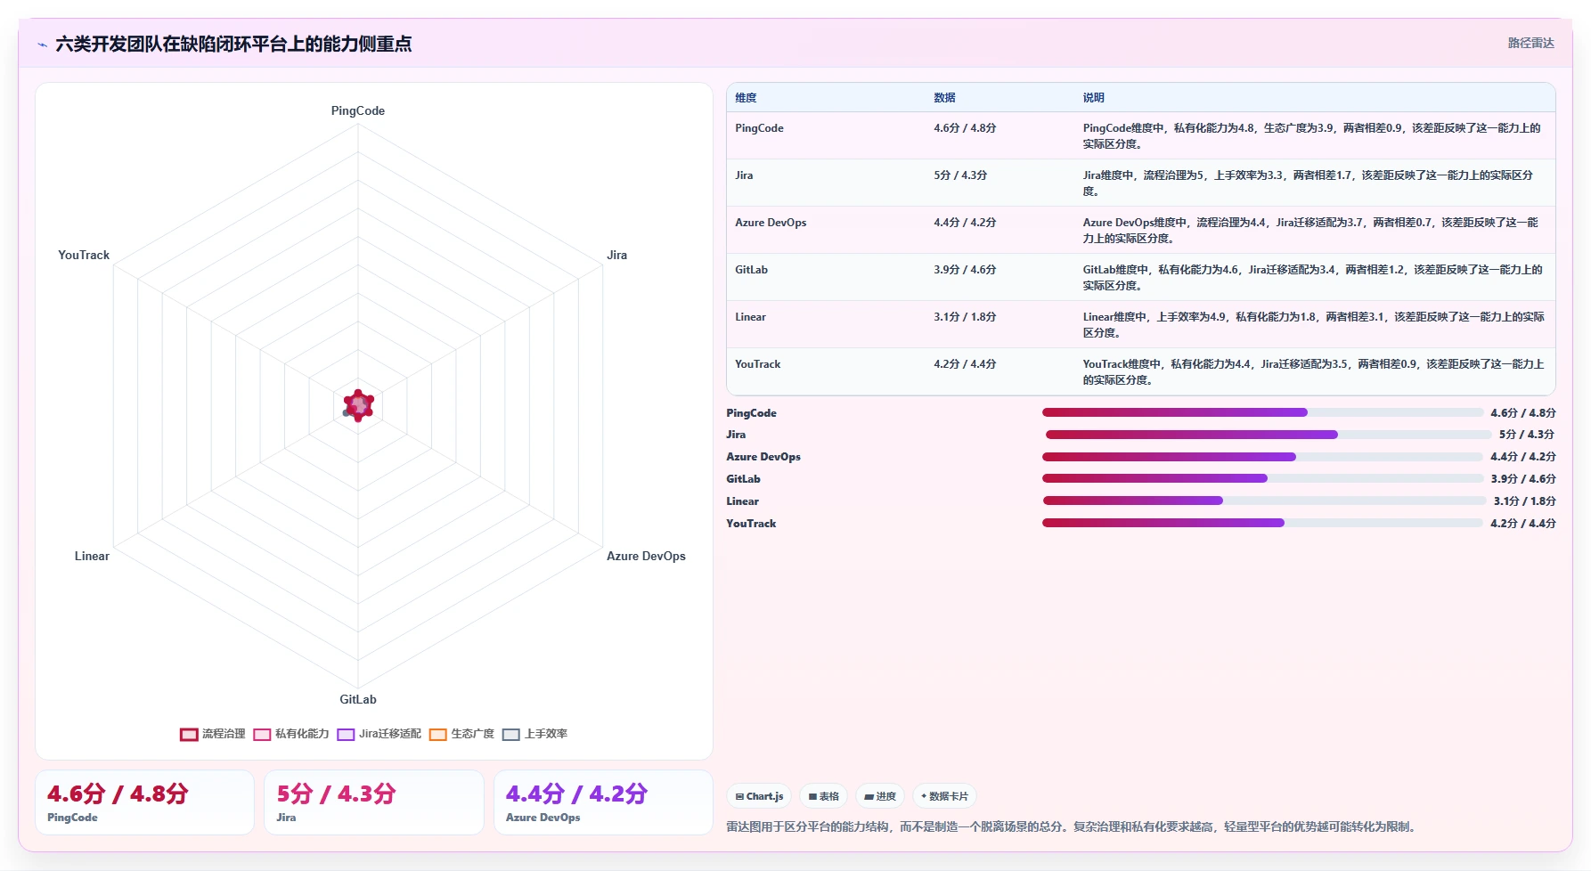
Task: Click the Jira table row name
Action: point(744,175)
